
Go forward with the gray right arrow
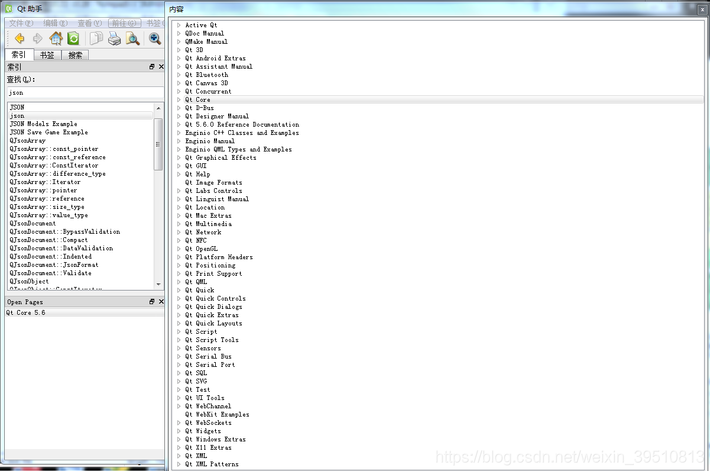[37, 38]
